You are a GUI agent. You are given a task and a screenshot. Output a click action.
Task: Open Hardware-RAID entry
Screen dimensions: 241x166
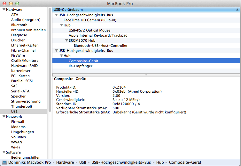tap(24, 66)
